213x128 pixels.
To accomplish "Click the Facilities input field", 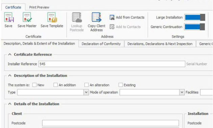I will 207,92.
